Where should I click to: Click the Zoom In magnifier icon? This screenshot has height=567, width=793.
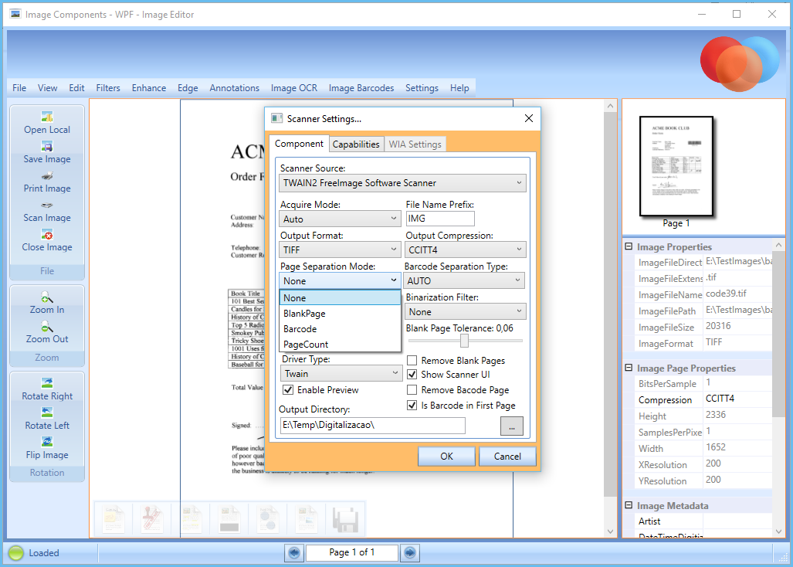coord(46,297)
